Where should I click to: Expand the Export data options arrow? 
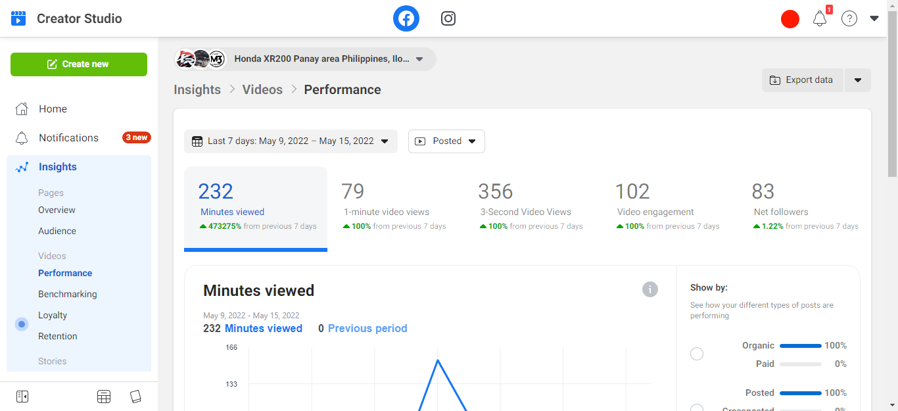[x=858, y=80]
